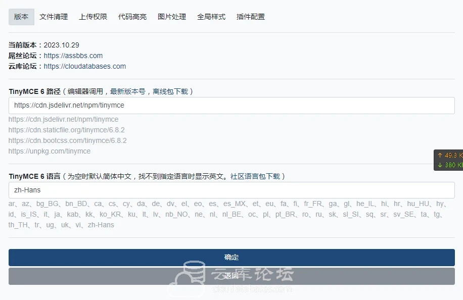Screen dimensions: 463x300
Task: Click the network speed overlay widget
Action: click(448, 160)
